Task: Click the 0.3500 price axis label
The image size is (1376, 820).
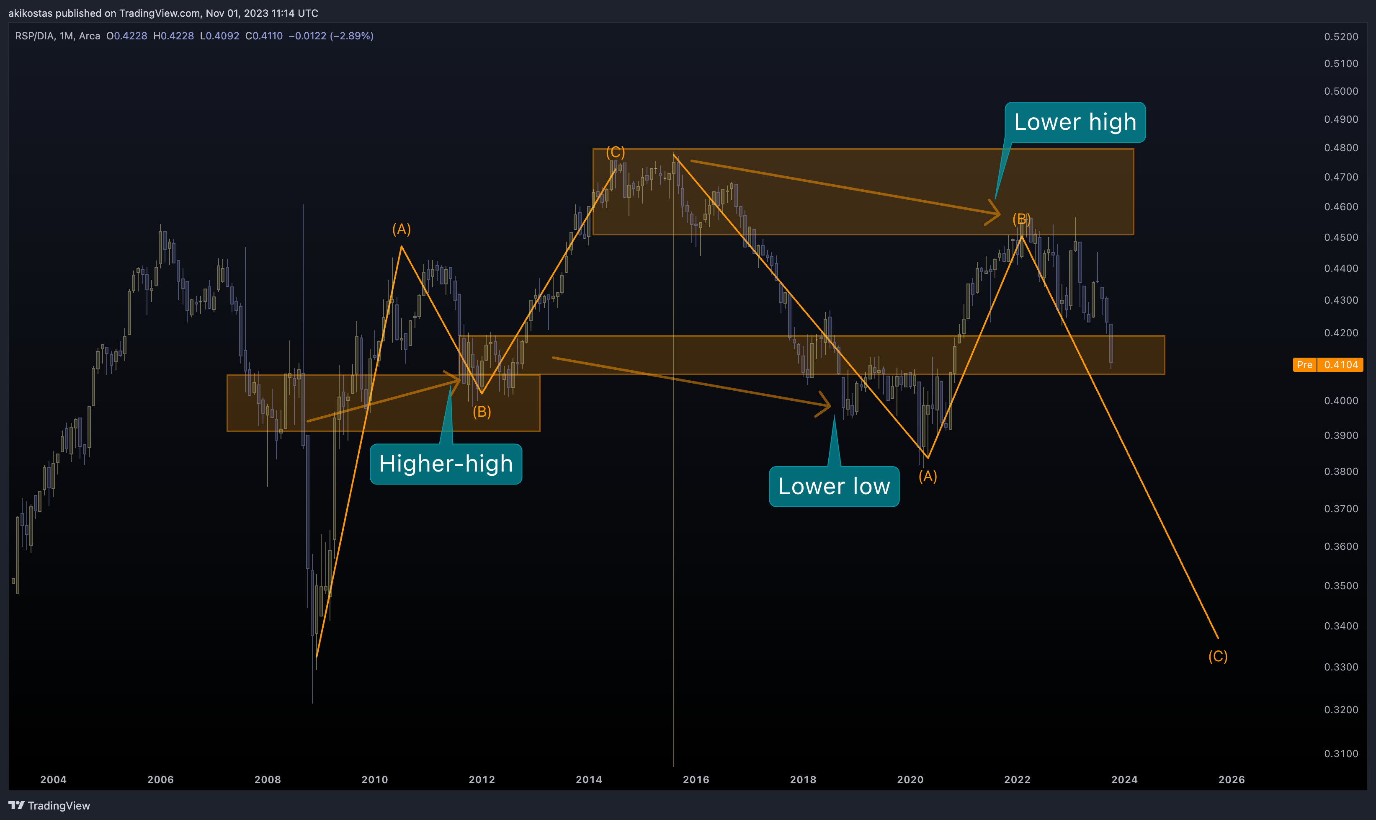Action: coord(1341,586)
